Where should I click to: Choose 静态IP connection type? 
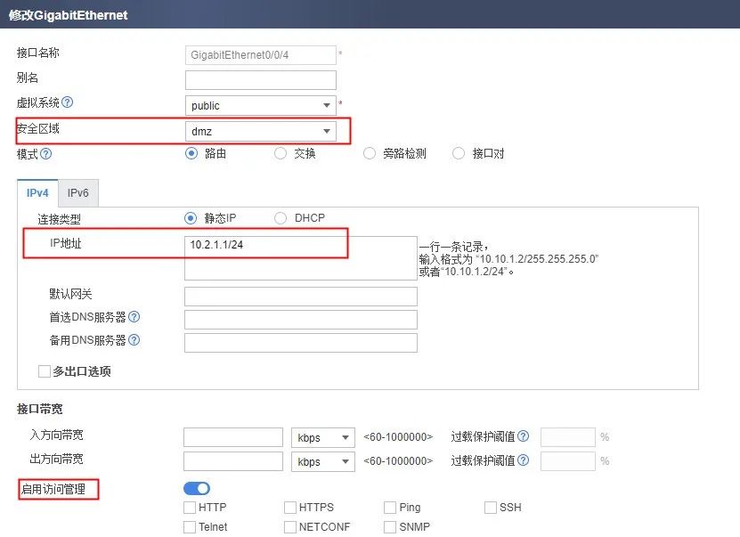pyautogui.click(x=191, y=218)
